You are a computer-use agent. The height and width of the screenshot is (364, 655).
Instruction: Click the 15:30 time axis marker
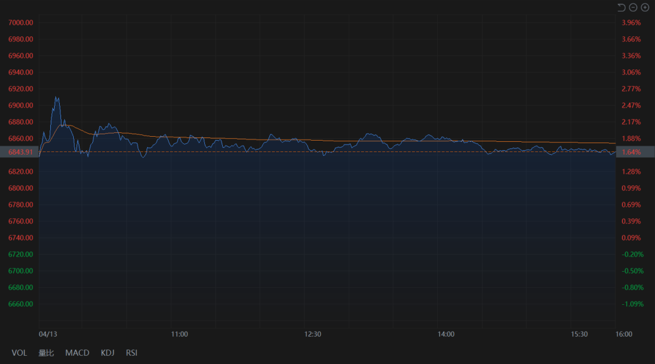(579, 334)
